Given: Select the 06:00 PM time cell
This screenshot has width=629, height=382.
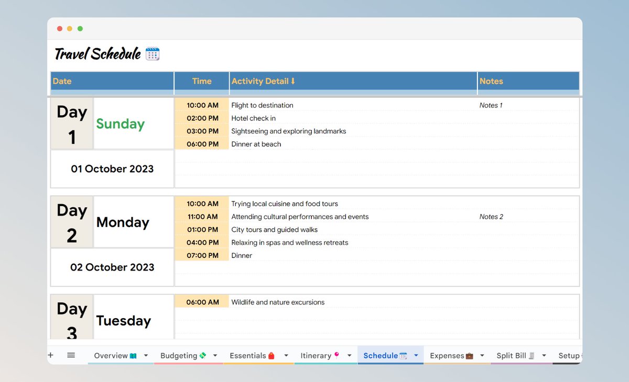Looking at the screenshot, I should point(202,144).
